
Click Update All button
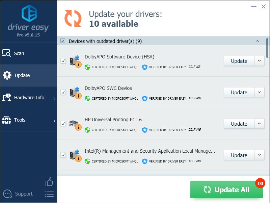(x=226, y=189)
